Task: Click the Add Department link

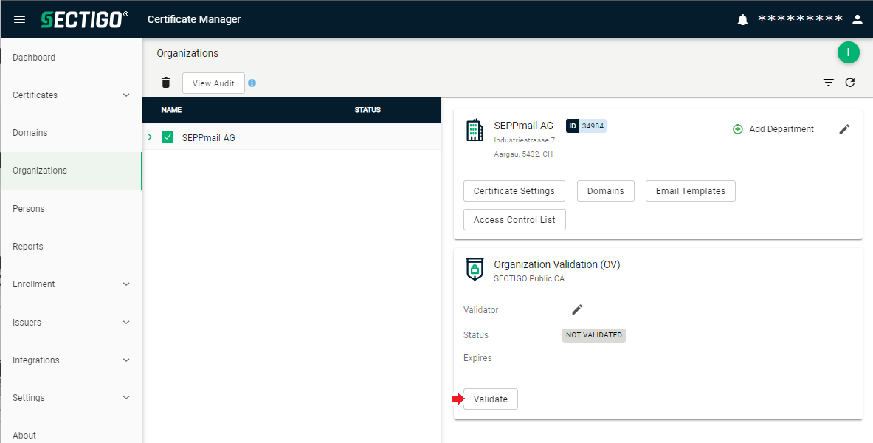Action: coord(773,129)
